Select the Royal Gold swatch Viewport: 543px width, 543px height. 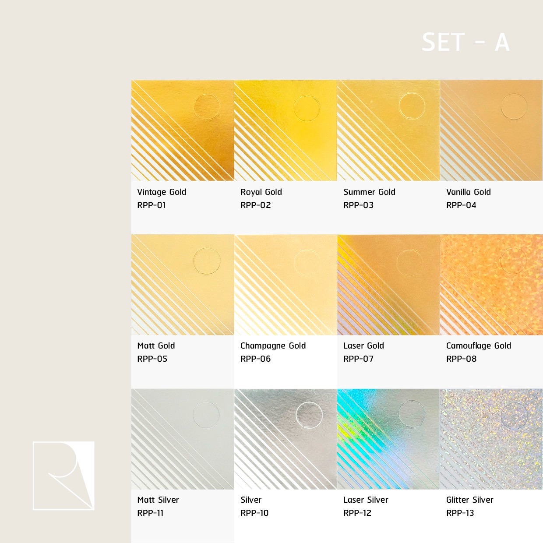tap(286, 130)
